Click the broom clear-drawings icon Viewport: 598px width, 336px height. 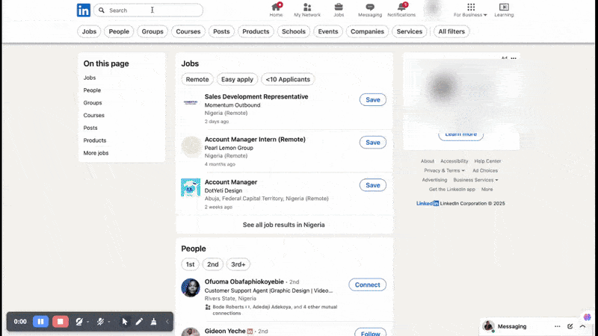click(153, 322)
